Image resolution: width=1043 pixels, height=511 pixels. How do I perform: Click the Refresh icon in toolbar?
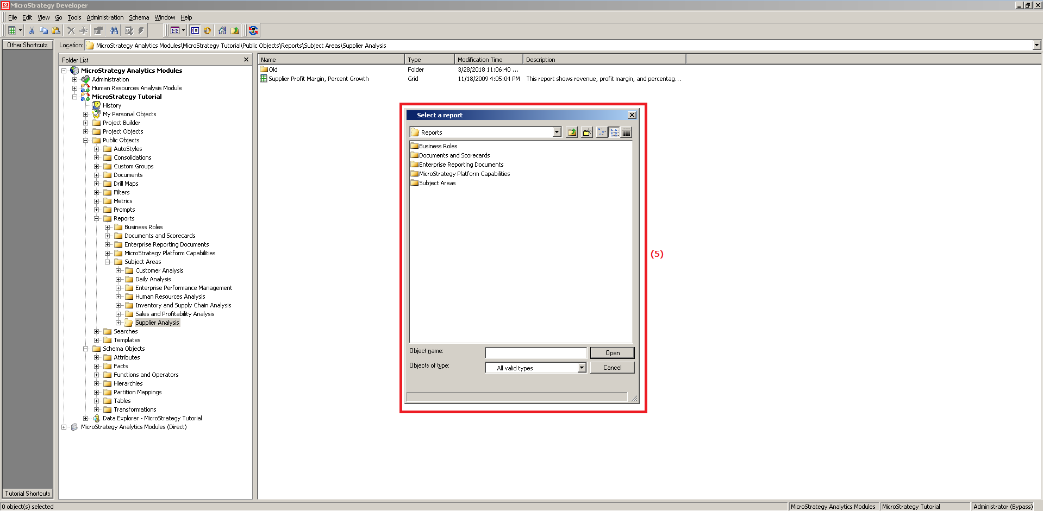[207, 30]
